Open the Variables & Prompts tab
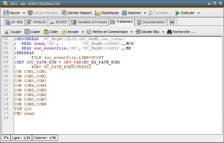The image size is (224, 143). coord(89,22)
